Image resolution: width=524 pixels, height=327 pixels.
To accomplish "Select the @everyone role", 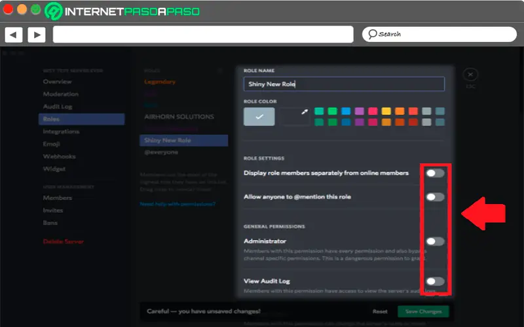I will [161, 152].
